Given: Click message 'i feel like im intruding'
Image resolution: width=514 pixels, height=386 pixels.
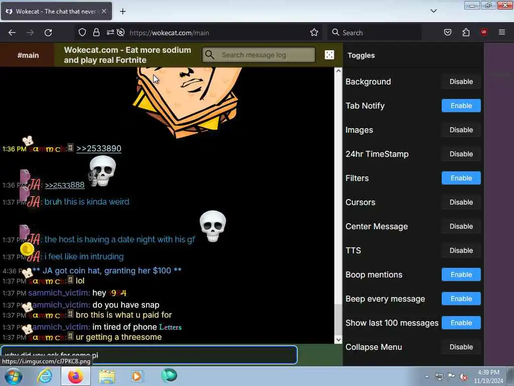Looking at the screenshot, I should (84, 256).
